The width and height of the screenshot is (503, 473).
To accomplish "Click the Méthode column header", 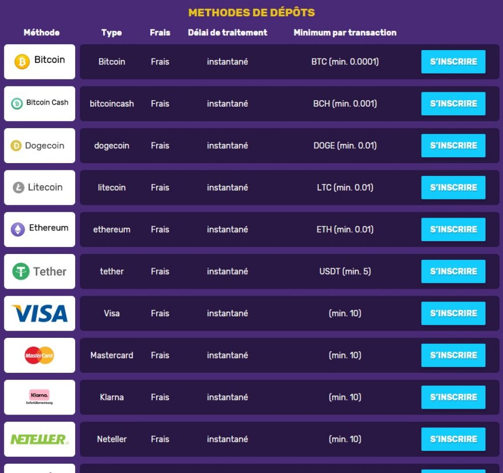I will point(42,33).
